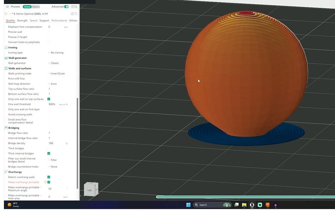Enable Only one wall on first layer
335x213 pixels.
click(x=49, y=109)
